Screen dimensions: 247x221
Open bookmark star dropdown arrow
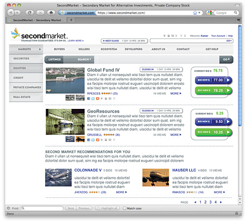pyautogui.click(x=199, y=13)
